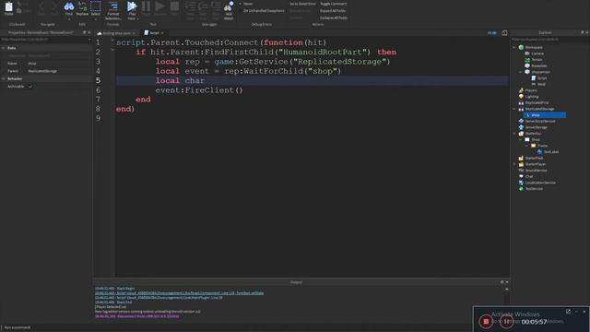Click the fold arrow beside line 1
Viewport: 590px width, 332px height.
(112, 41)
